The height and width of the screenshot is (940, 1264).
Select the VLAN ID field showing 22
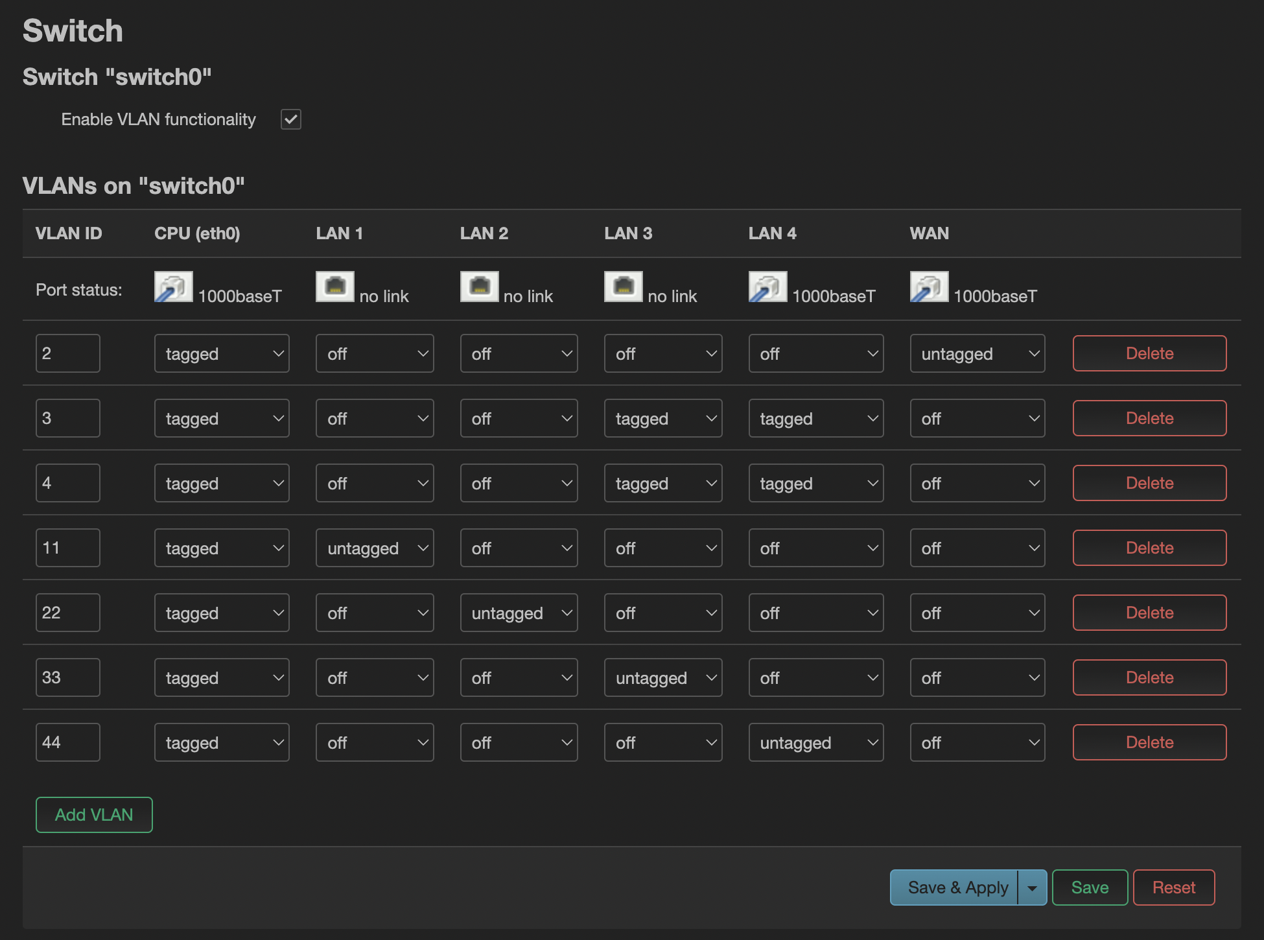[67, 613]
